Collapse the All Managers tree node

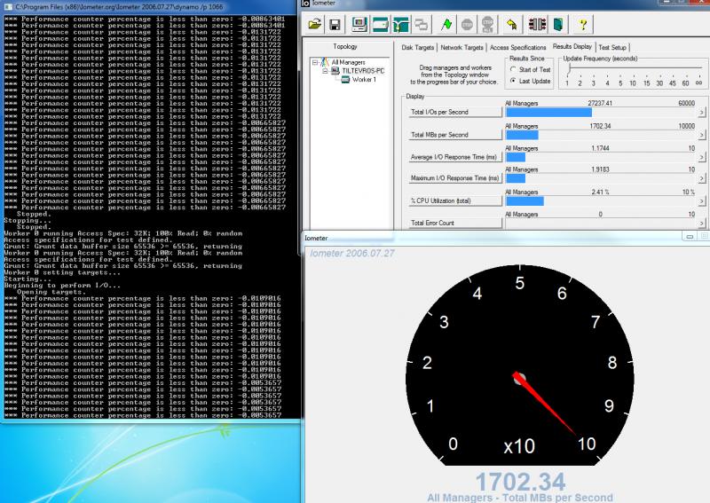point(315,62)
